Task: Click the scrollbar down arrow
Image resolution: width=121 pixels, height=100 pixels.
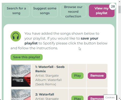Action: (119, 98)
